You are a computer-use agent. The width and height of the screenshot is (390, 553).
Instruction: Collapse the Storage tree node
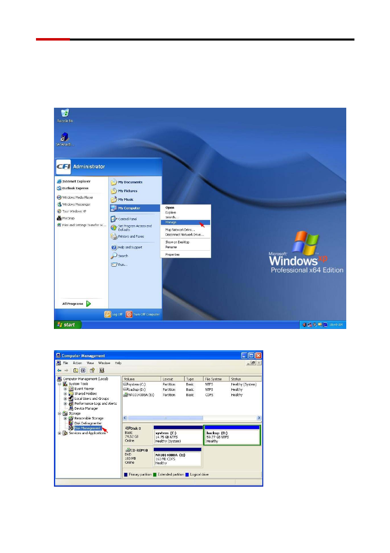(x=59, y=413)
